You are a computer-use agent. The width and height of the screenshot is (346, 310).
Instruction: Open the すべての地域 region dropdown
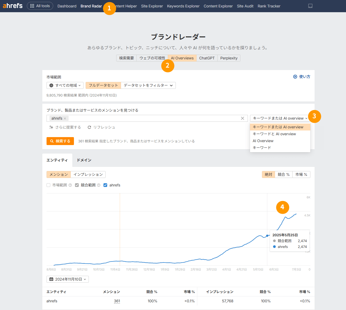pyautogui.click(x=65, y=85)
